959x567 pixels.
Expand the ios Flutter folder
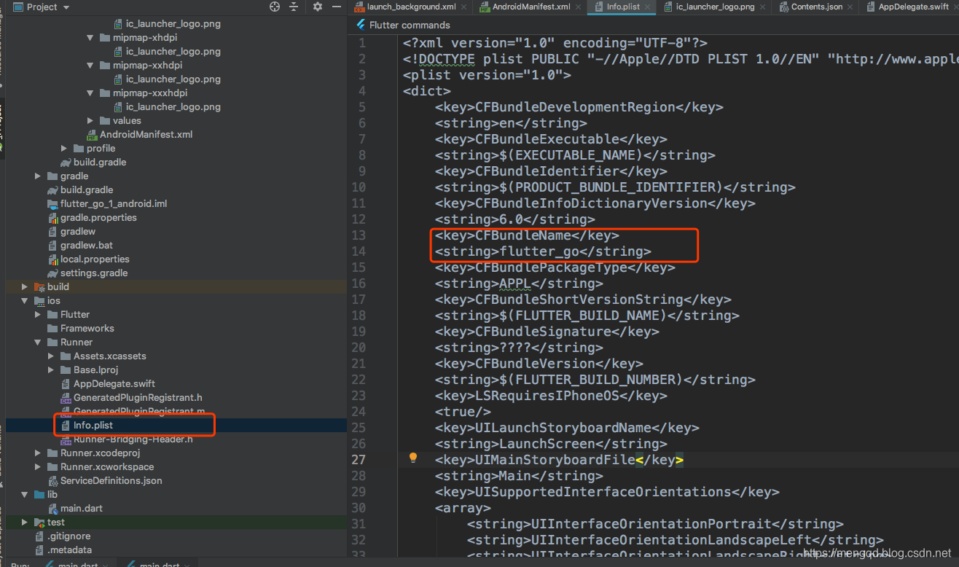pos(38,315)
